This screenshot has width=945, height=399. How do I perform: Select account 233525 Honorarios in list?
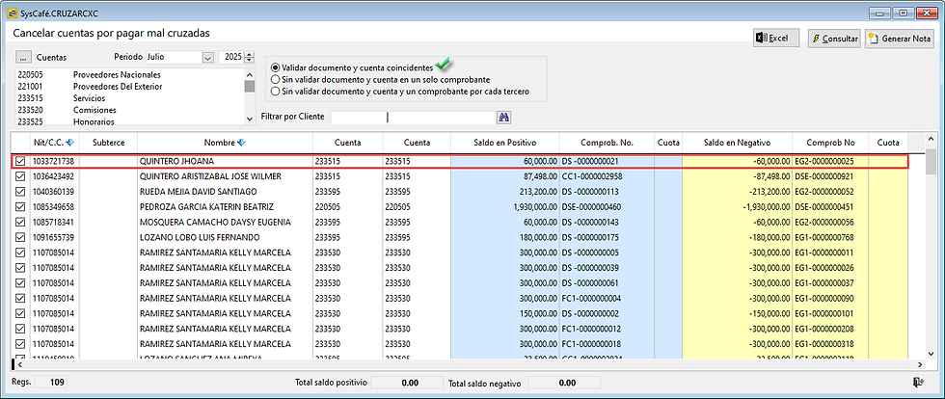(x=129, y=120)
